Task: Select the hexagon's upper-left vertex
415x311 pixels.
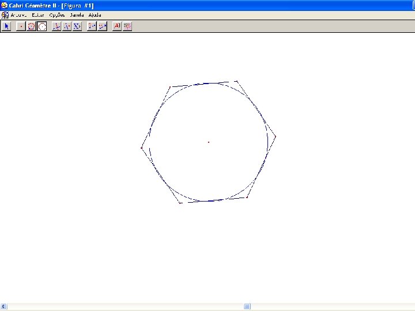Action: [x=170, y=87]
